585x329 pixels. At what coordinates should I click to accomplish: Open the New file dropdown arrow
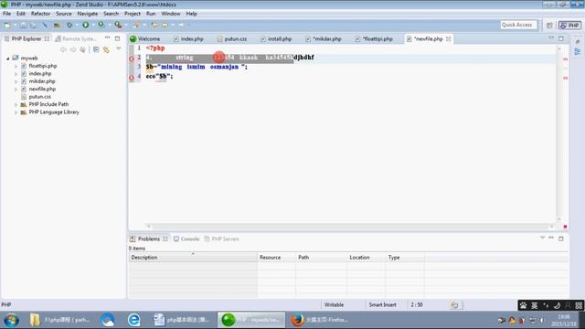(15, 26)
